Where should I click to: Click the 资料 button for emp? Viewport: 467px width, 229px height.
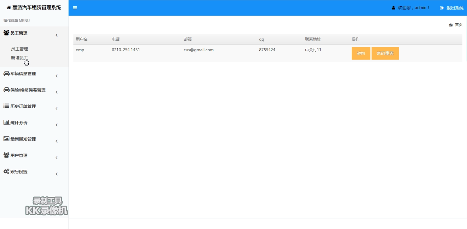click(361, 53)
